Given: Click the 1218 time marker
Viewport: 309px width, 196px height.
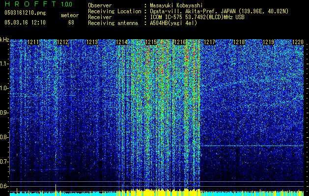Looking at the screenshot, I should (239, 42).
